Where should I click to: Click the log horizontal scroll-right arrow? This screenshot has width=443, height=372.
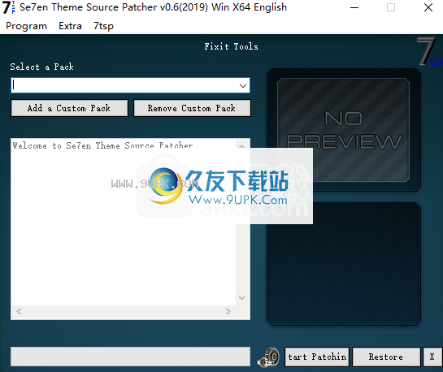point(228,312)
